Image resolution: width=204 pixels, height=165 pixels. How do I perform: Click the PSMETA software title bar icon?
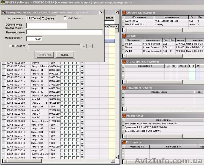(x=2, y=2)
